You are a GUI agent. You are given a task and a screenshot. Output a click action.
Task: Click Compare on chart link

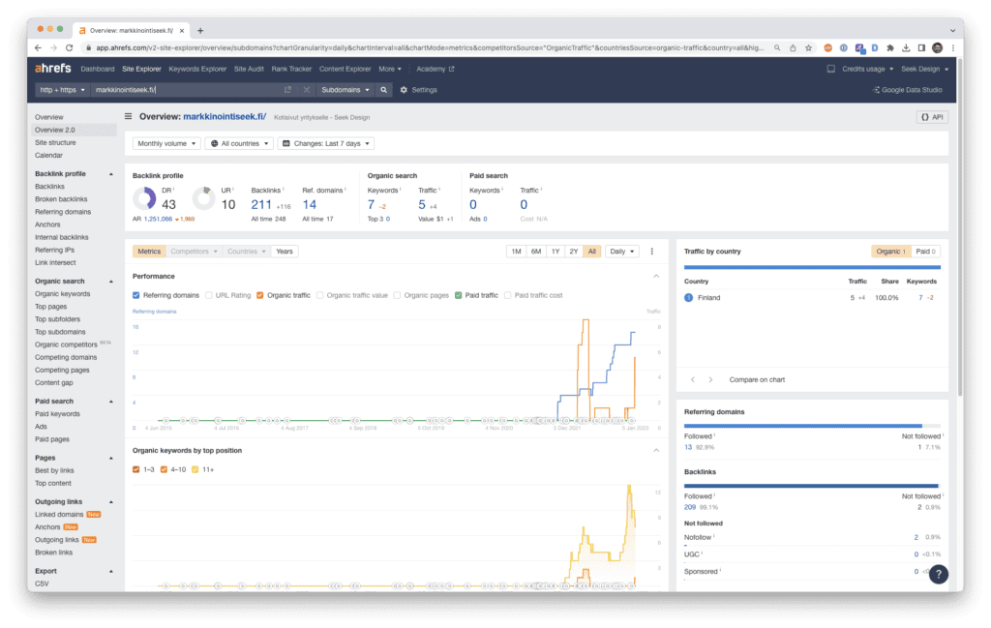tap(757, 379)
